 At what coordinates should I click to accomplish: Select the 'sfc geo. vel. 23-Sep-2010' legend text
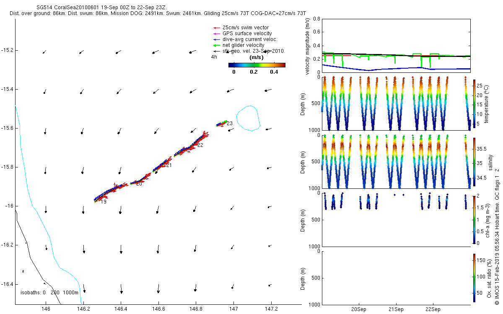[253, 51]
